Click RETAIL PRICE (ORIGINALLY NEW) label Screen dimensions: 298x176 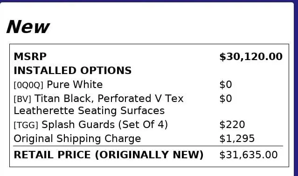109,155
